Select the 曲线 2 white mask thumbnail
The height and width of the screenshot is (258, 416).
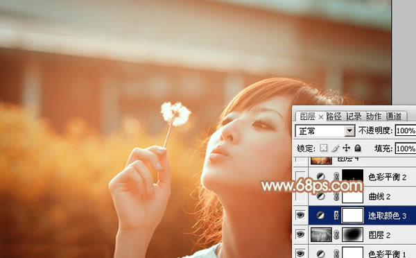click(353, 197)
